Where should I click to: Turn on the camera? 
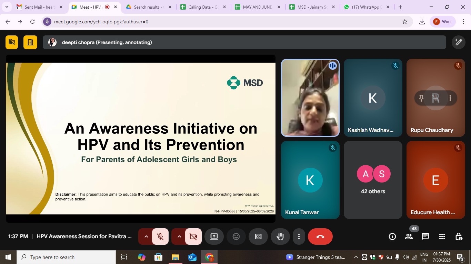pos(193,236)
